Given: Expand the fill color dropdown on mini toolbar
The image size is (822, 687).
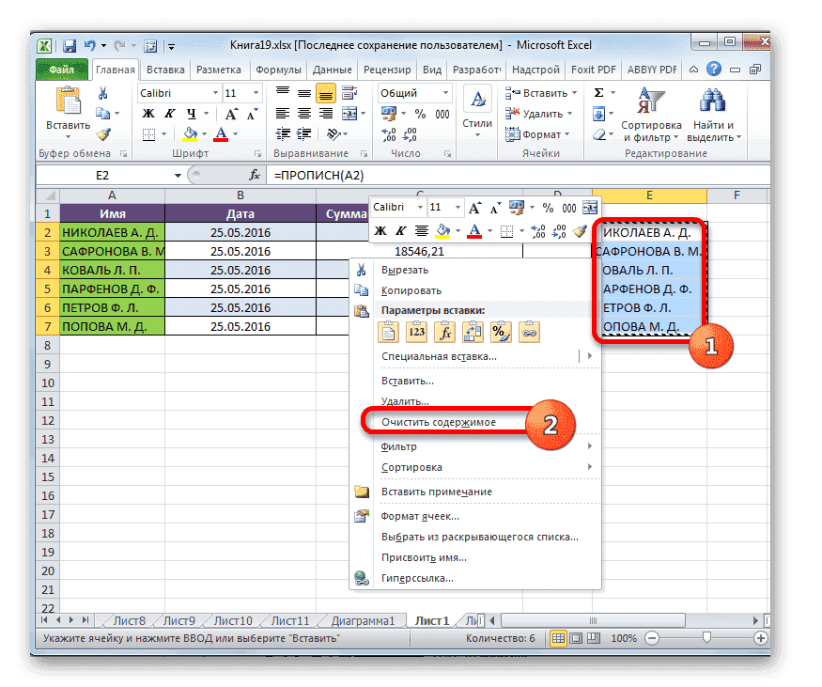Looking at the screenshot, I should coord(457,229).
